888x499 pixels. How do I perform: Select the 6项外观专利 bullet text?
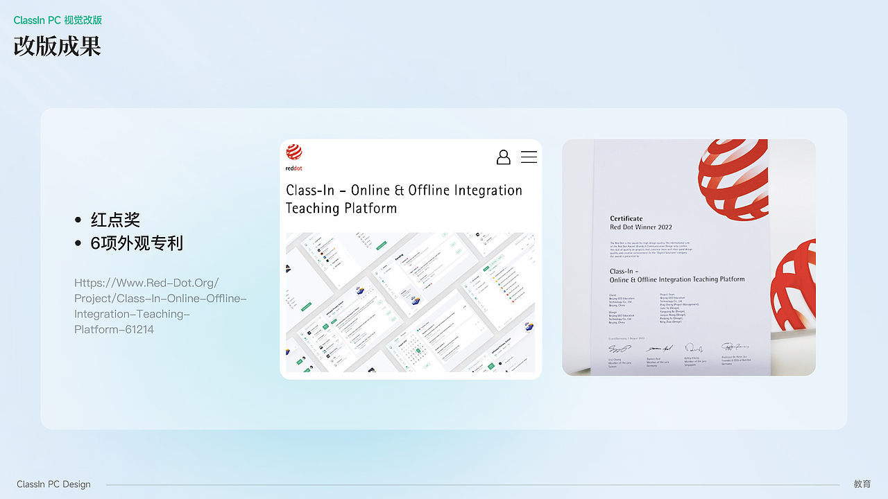137,243
